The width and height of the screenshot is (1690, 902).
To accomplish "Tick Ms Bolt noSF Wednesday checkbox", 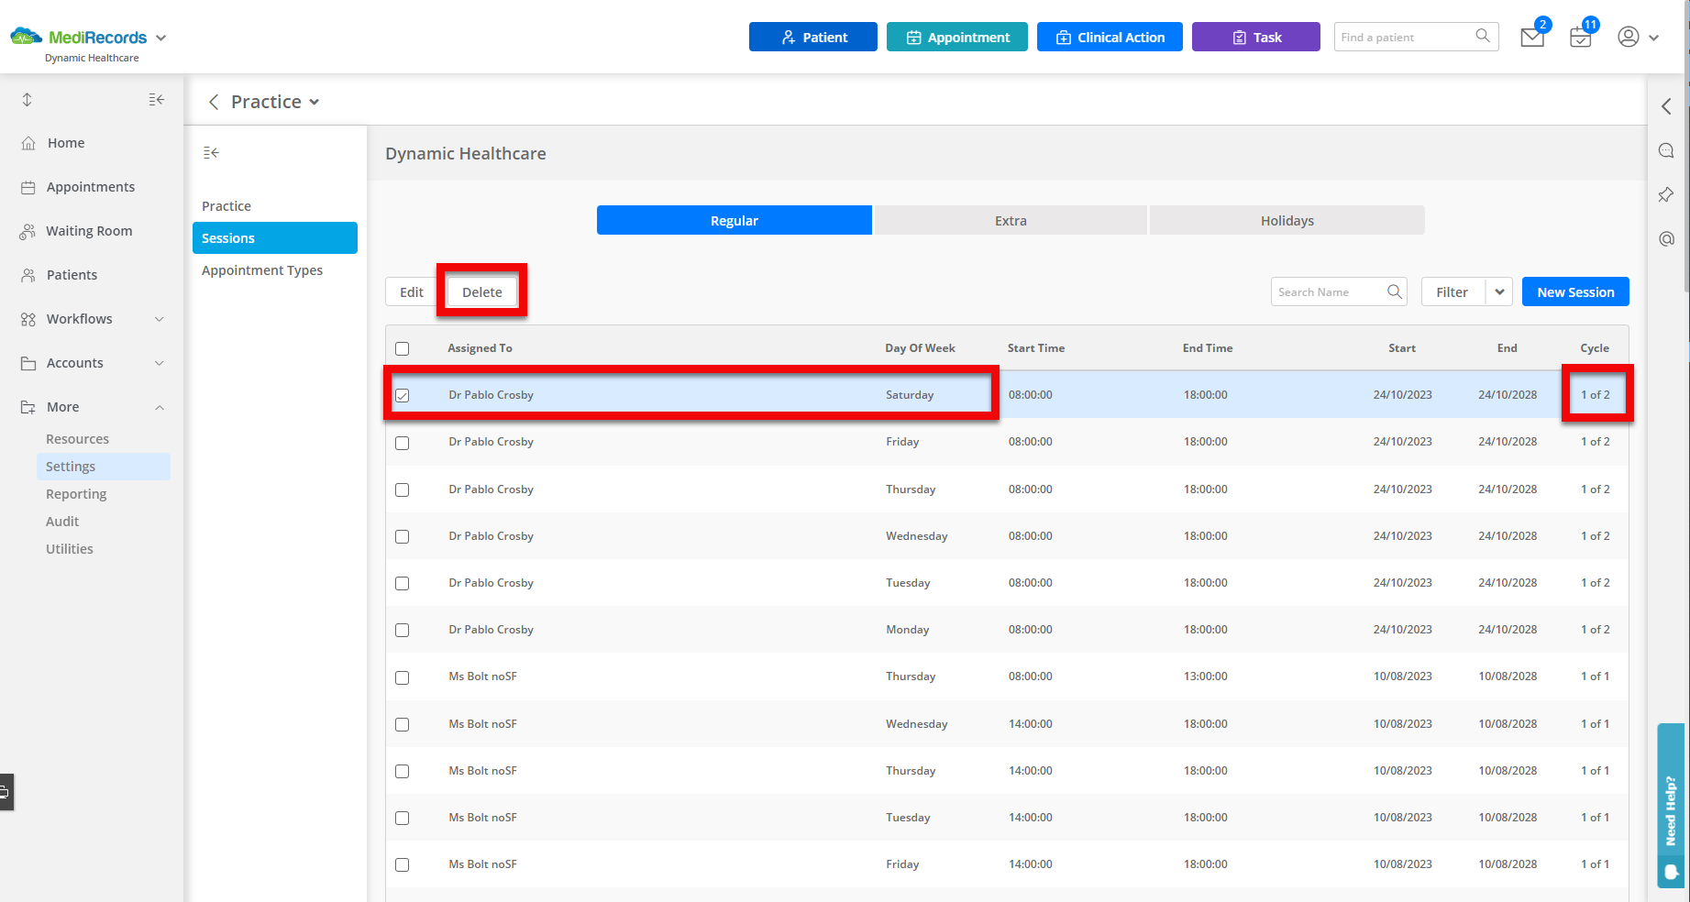I will 403,724.
